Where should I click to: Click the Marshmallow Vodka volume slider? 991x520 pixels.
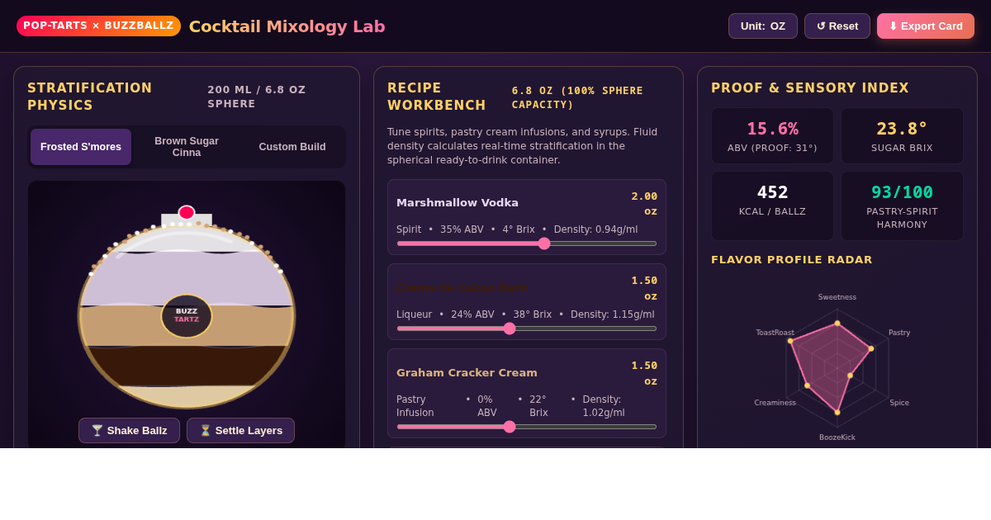527,243
